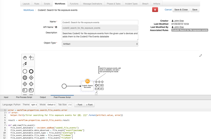Pick the thick-bordered end event in palette
This screenshot has height=139, width=211.
pos(31,72)
